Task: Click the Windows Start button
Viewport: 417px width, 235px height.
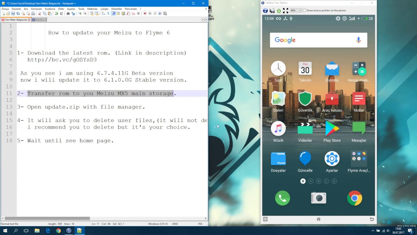Action: (5, 230)
